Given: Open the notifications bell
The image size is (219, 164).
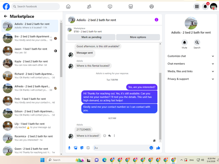Looking at the screenshot, I should [205, 7].
